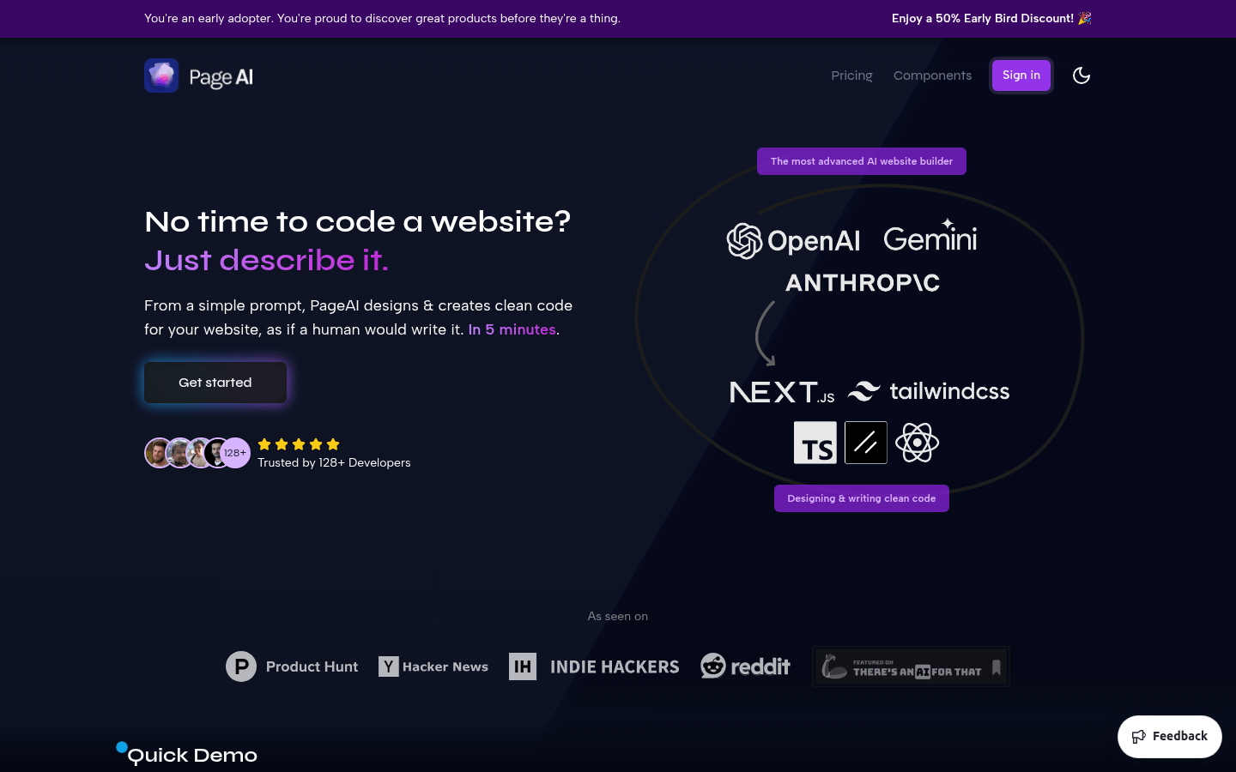Viewport: 1236px width, 772px height.
Task: Open the Feedback widget
Action: 1169,736
